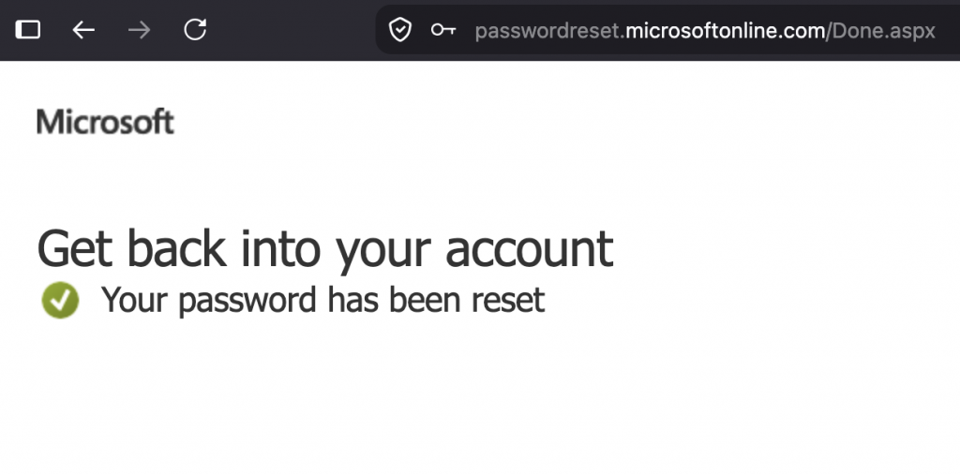Screen dimensions: 960x475
Task: Click the green checkmark success icon
Action: [x=60, y=300]
